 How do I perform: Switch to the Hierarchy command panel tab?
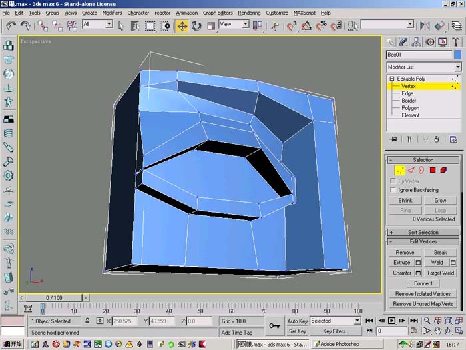[416, 42]
